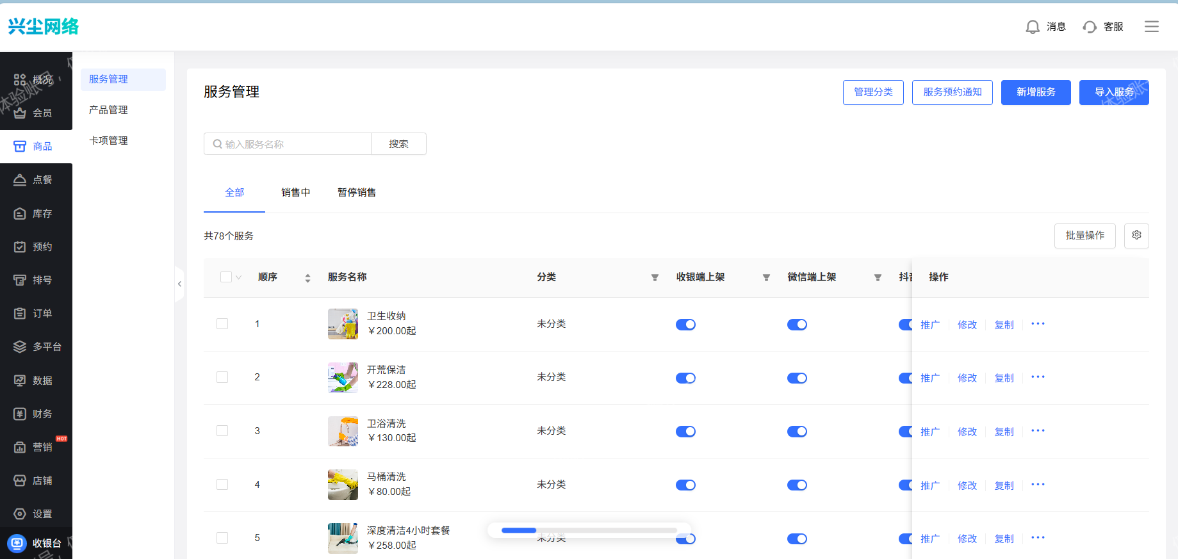The image size is (1178, 559).
Task: Sort by 顺序 column arrows
Action: [x=307, y=278]
